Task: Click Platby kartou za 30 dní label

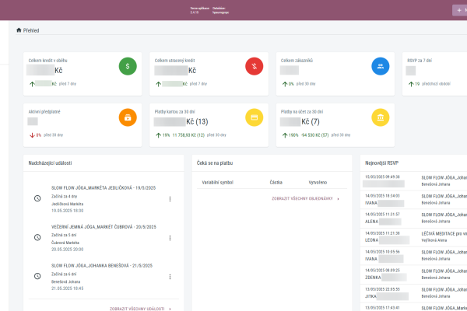Action: (174, 112)
